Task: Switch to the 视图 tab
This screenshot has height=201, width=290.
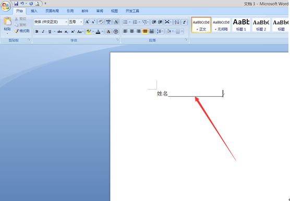Action: click(114, 11)
